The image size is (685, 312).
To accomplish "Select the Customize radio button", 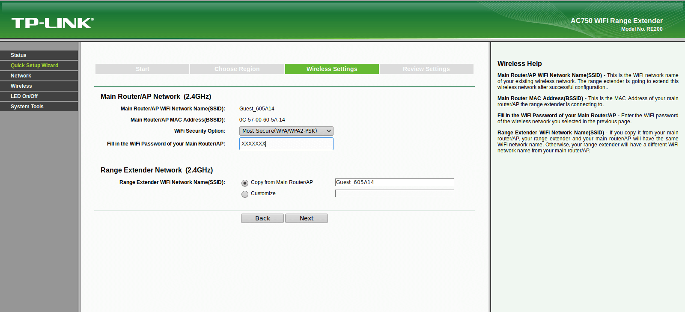I will tap(245, 194).
